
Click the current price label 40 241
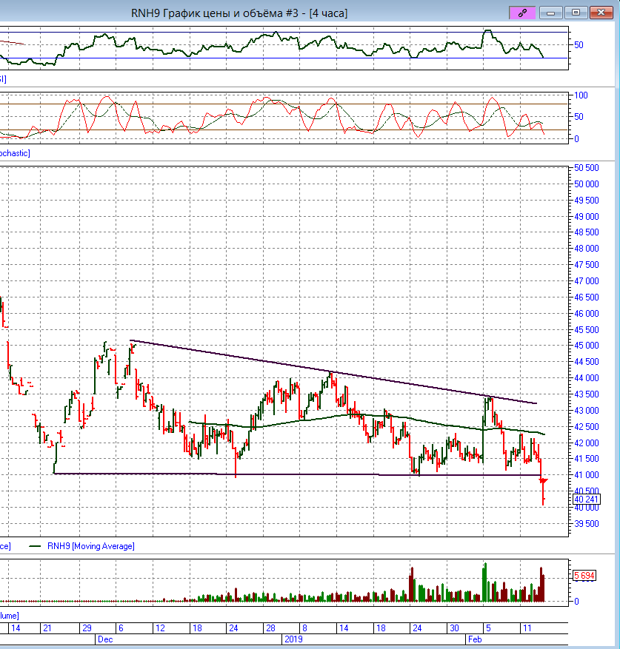click(586, 500)
